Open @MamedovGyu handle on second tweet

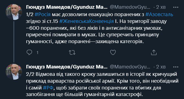[x=130, y=67]
